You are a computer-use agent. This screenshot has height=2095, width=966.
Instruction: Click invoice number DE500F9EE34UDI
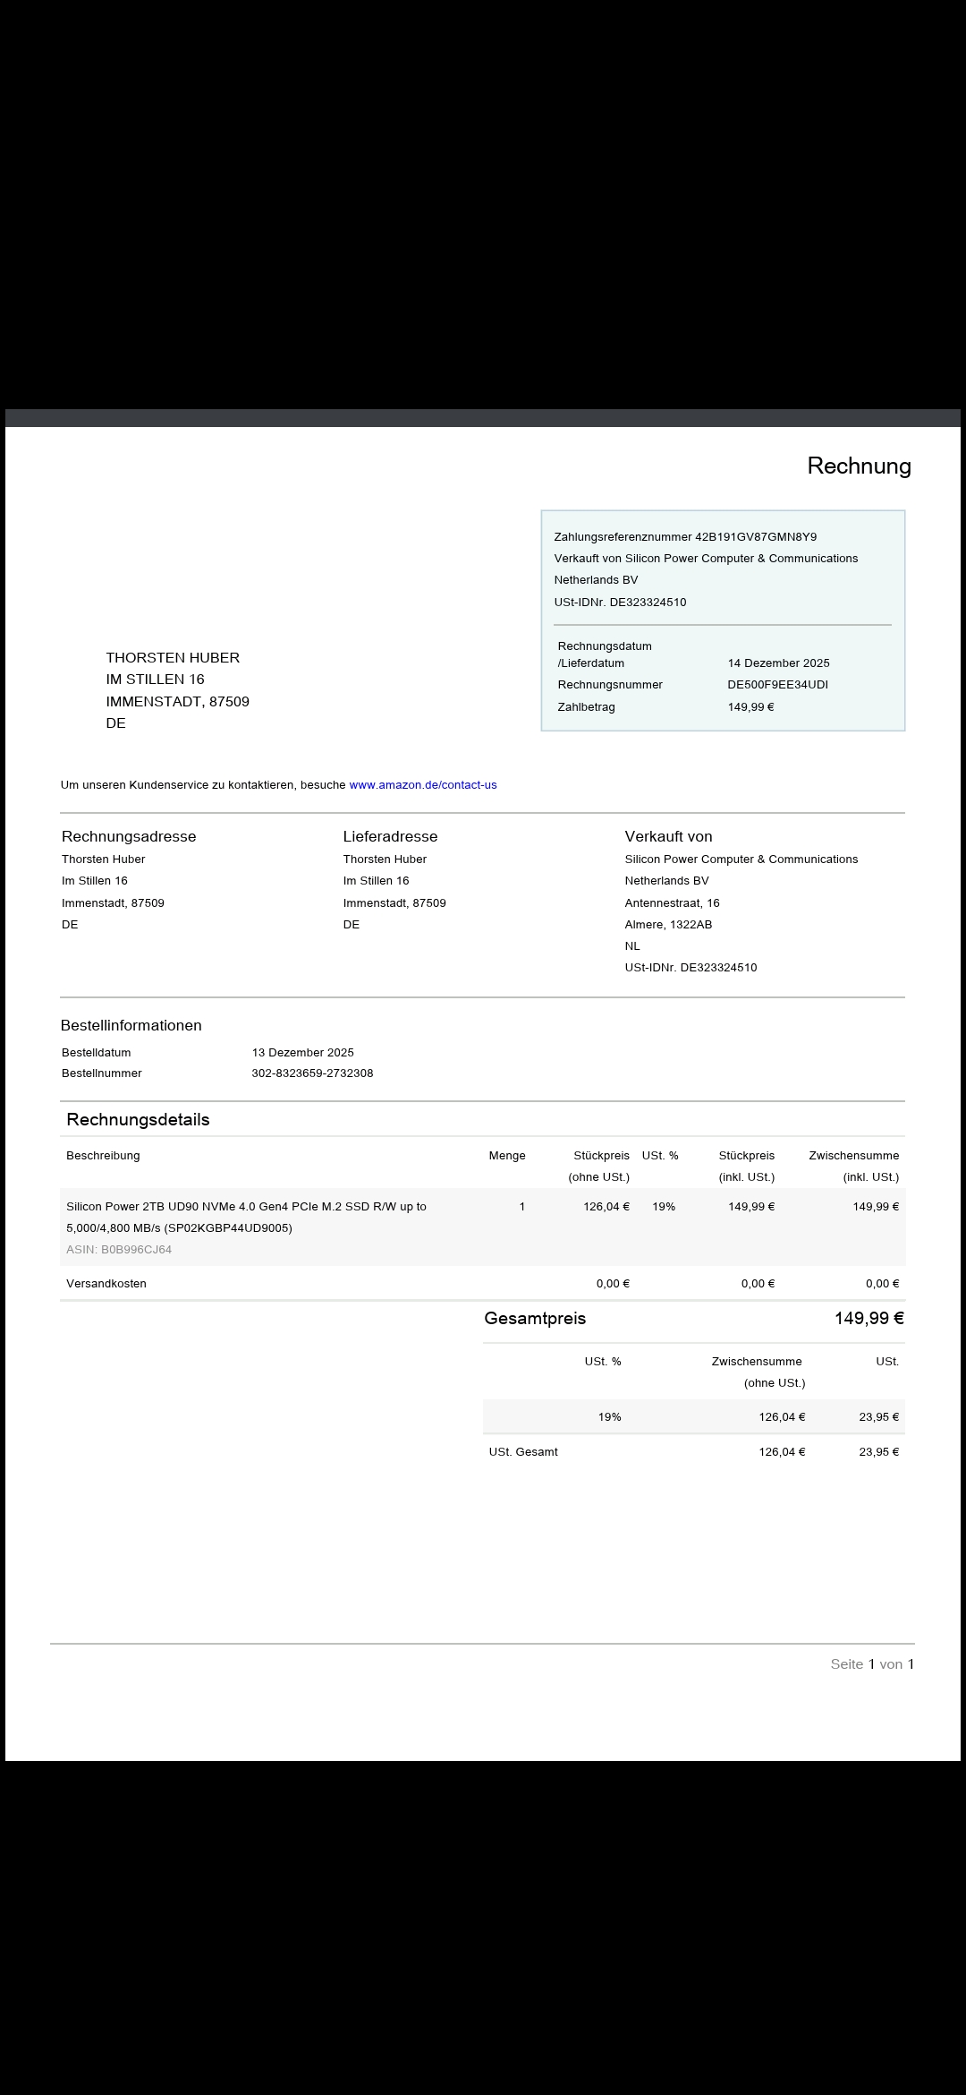pyautogui.click(x=777, y=685)
